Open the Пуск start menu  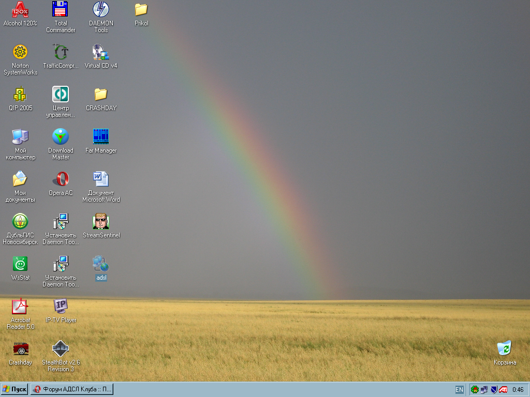pyautogui.click(x=14, y=389)
